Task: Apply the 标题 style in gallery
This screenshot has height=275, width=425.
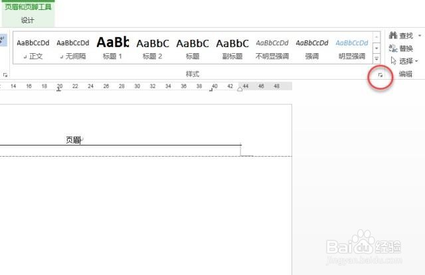Action: 193,48
